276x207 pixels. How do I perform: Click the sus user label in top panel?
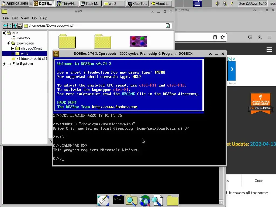click(x=273, y=3)
